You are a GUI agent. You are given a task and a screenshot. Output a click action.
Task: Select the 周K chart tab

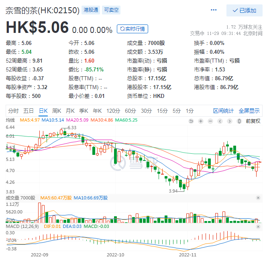[x=57, y=111]
